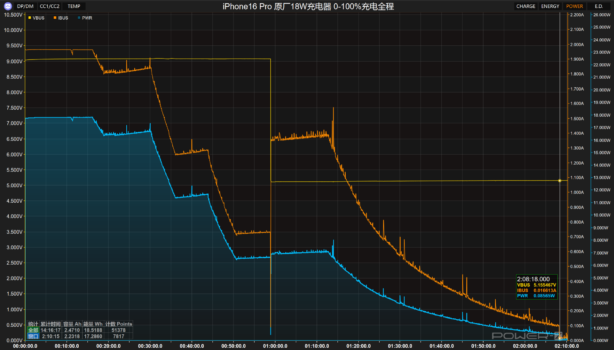This screenshot has width=614, height=350.
Task: Click the IBUS readout 0.016613A
Action: click(545, 290)
